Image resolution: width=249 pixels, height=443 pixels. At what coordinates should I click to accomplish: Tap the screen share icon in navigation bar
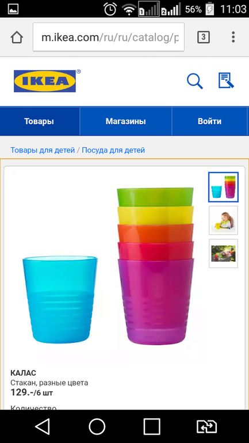(206, 426)
